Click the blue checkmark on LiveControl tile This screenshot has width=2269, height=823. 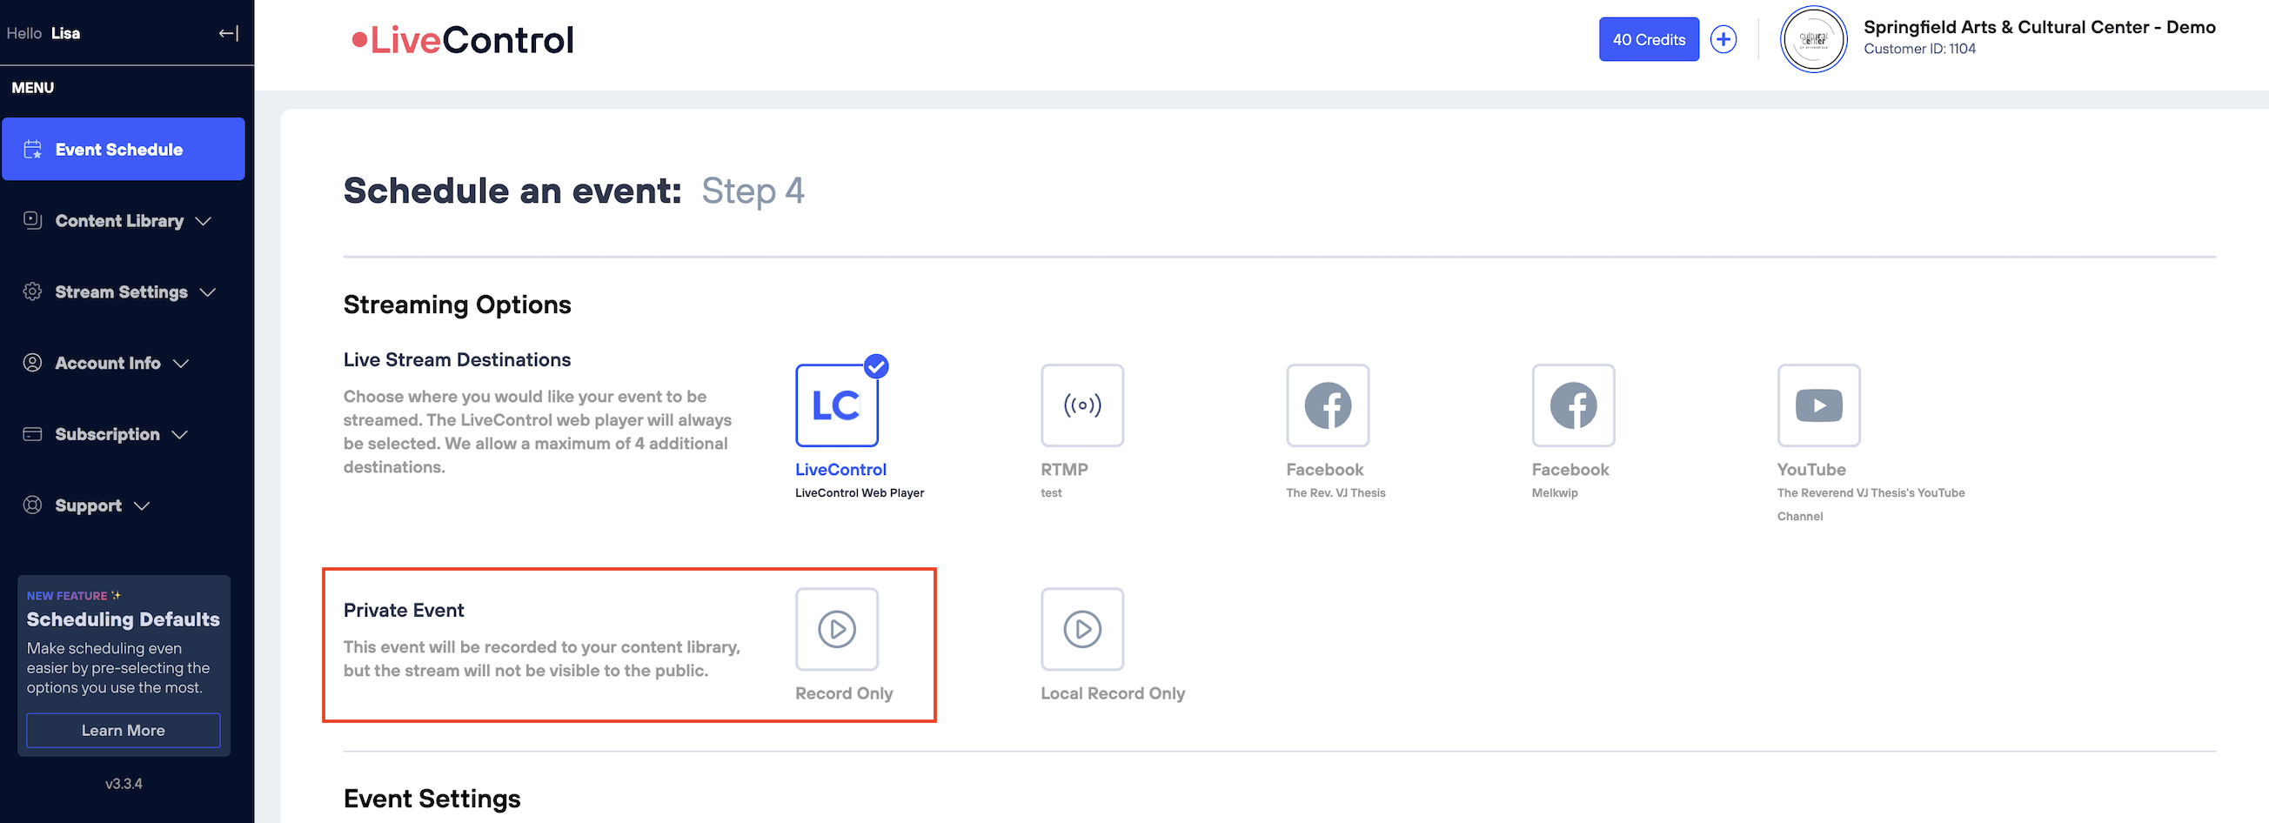pyautogui.click(x=875, y=366)
